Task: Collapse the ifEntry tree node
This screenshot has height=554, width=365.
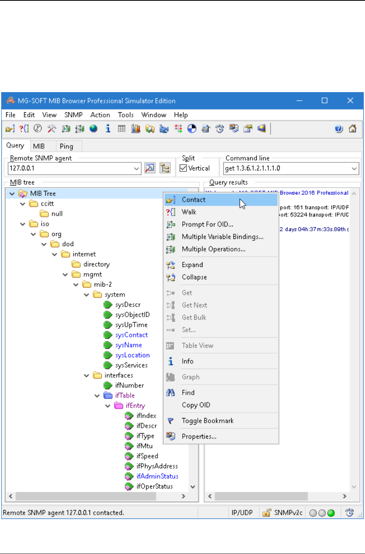Action: (108, 406)
